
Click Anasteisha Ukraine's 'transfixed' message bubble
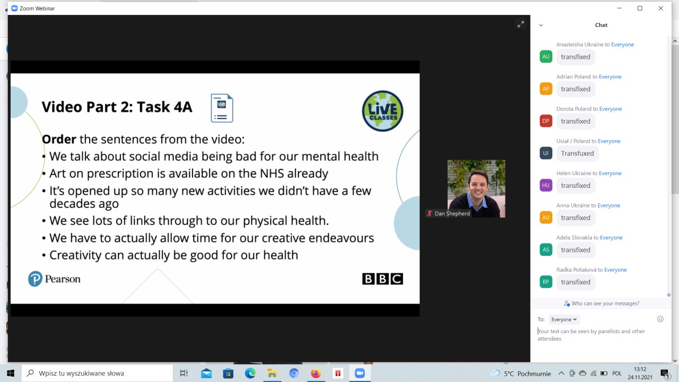(576, 57)
